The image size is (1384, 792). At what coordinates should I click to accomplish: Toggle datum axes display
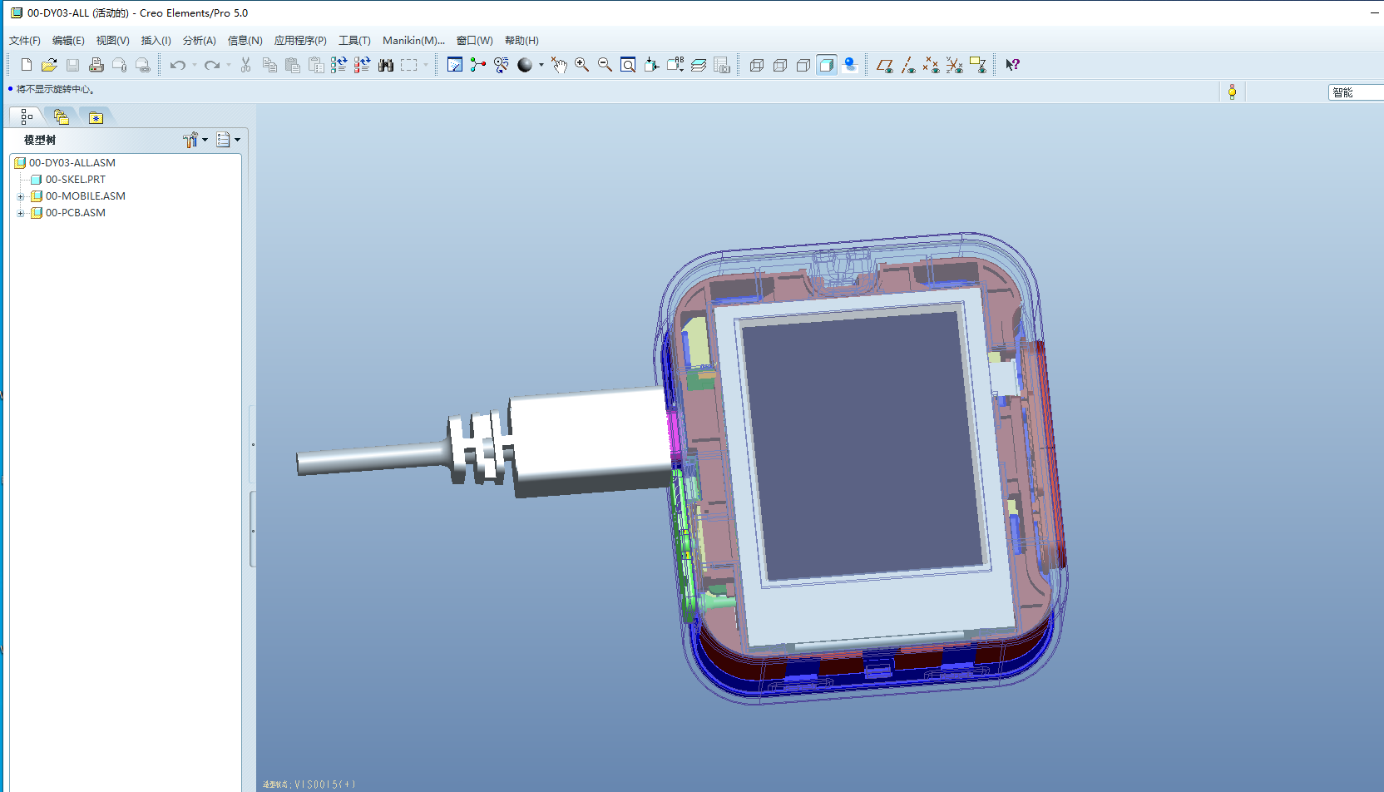908,65
